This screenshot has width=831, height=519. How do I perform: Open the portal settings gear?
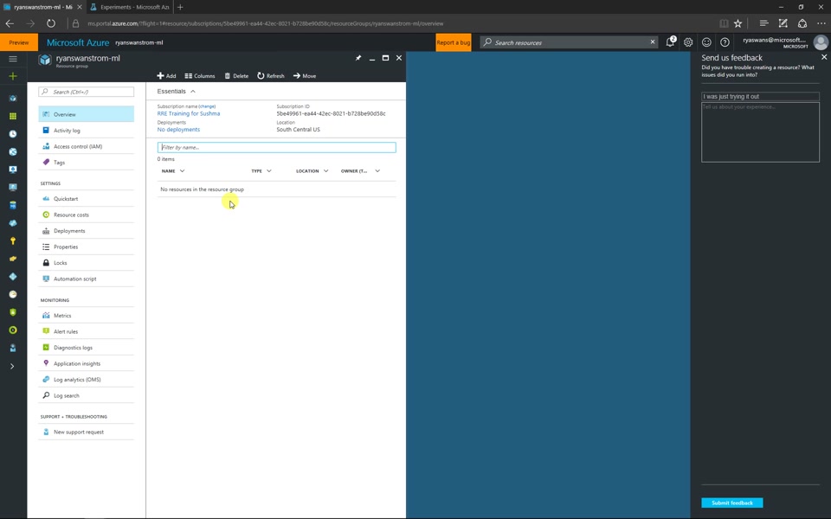688,42
